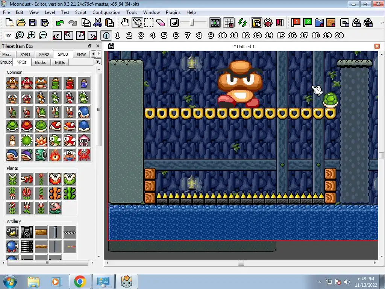Click the tileset tabs right arrow
The image size is (385, 289).
99,54
